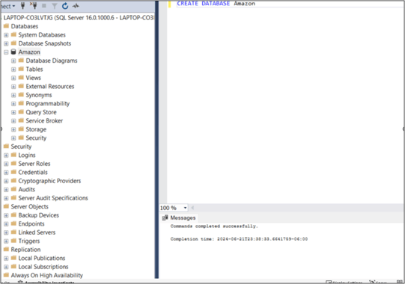
Task: Expand the Audits node
Action: pos(6,190)
